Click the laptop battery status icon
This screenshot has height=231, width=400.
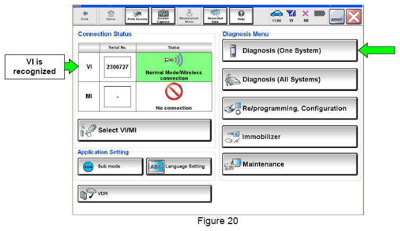click(x=320, y=13)
